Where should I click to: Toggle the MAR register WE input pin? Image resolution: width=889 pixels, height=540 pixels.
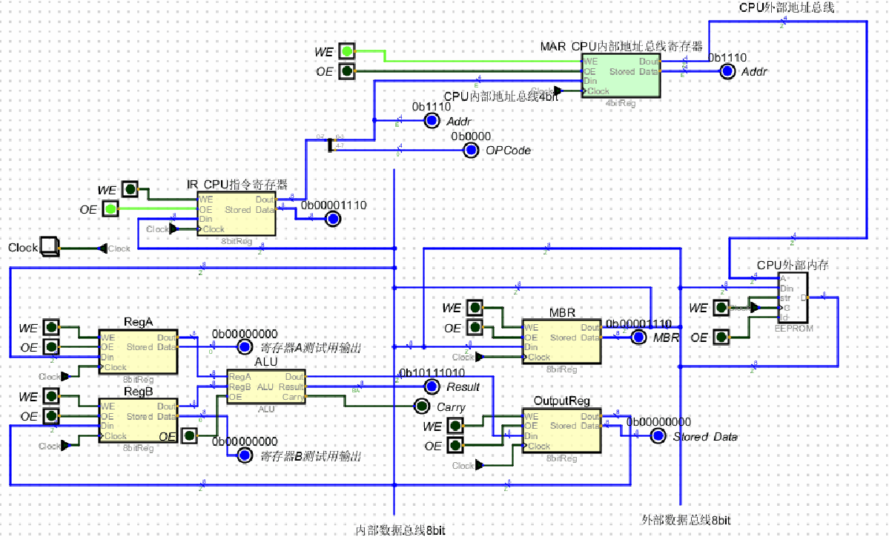347,52
